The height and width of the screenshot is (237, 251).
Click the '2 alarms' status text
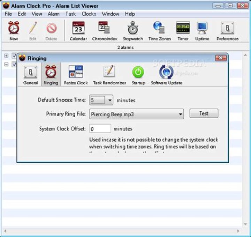(125, 47)
